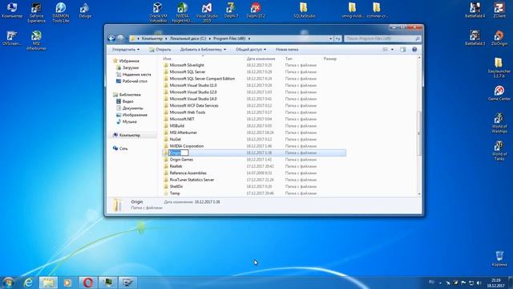Select the Battlefield 1 desktop shortcut
513x289 pixels.
(x=475, y=38)
